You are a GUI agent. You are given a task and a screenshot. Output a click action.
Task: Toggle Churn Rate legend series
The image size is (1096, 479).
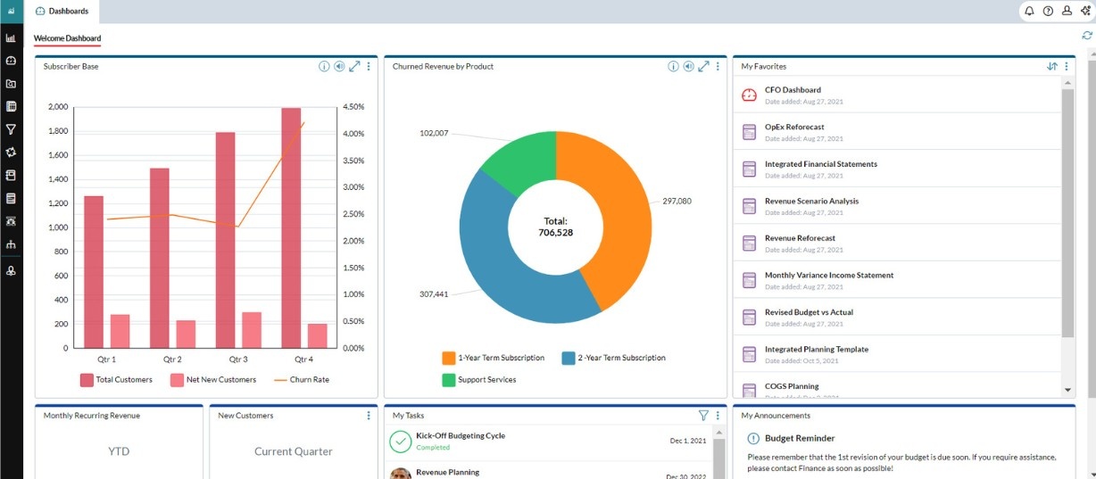tap(302, 379)
